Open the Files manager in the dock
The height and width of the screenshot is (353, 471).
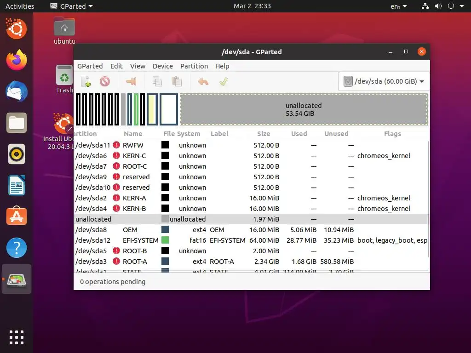pos(17,123)
